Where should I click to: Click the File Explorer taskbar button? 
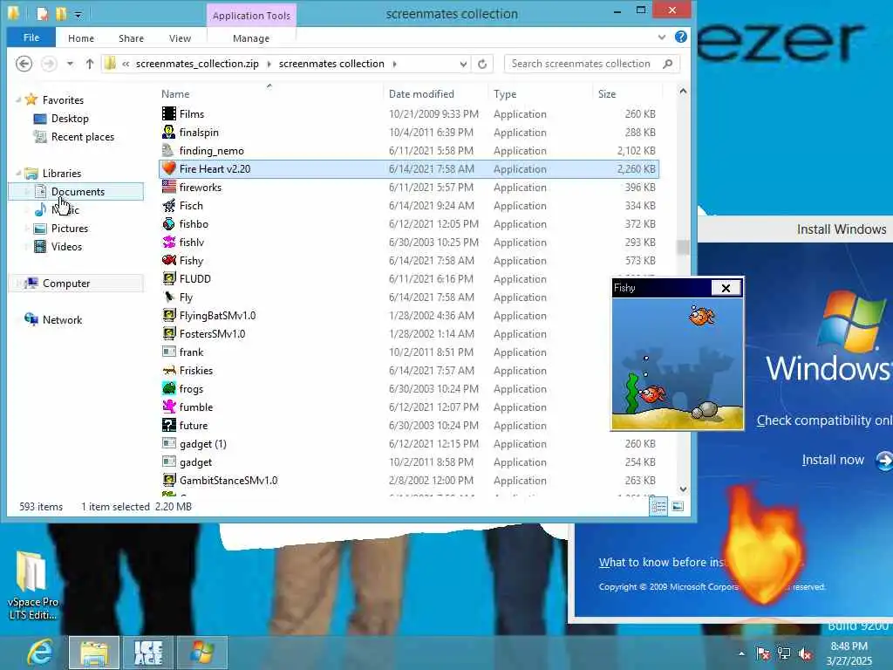94,653
